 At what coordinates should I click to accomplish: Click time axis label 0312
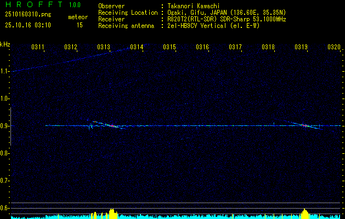click(x=71, y=47)
